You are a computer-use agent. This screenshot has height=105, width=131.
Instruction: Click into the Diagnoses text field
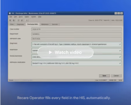tap(76, 44)
